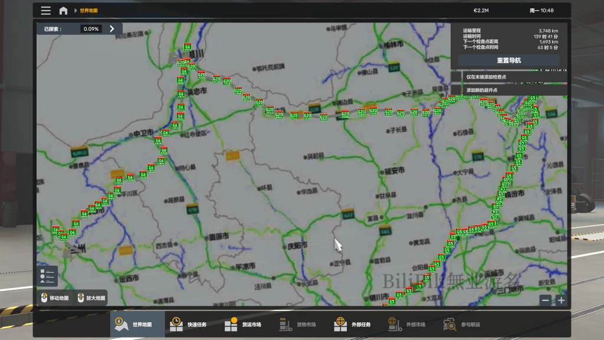Go to the 外部任务 tab
Image resolution: width=604 pixels, height=340 pixels.
point(353,324)
